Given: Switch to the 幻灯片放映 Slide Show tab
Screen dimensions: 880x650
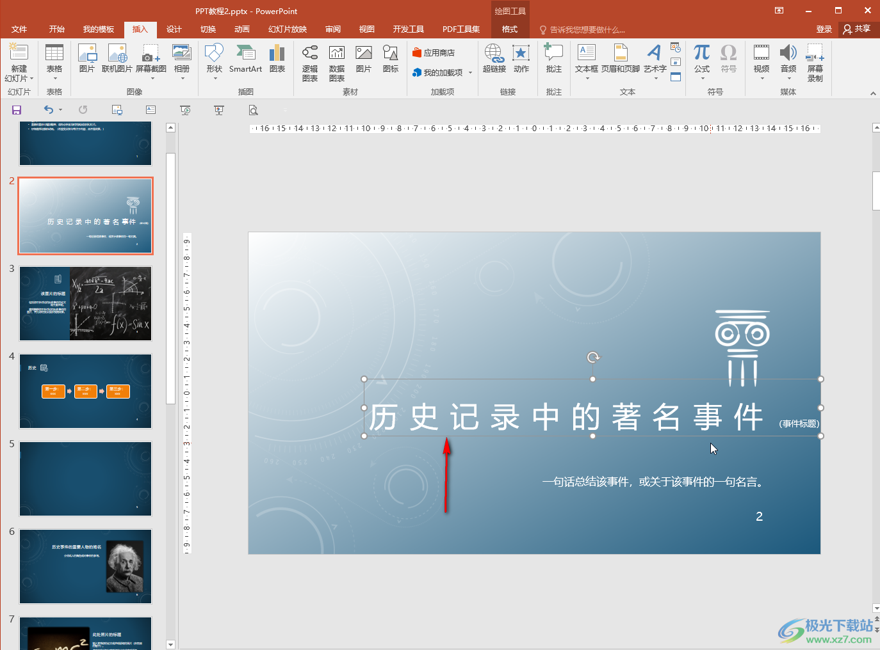Looking at the screenshot, I should tap(288, 29).
